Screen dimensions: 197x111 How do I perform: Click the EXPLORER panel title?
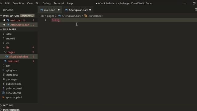click(x=8, y=10)
